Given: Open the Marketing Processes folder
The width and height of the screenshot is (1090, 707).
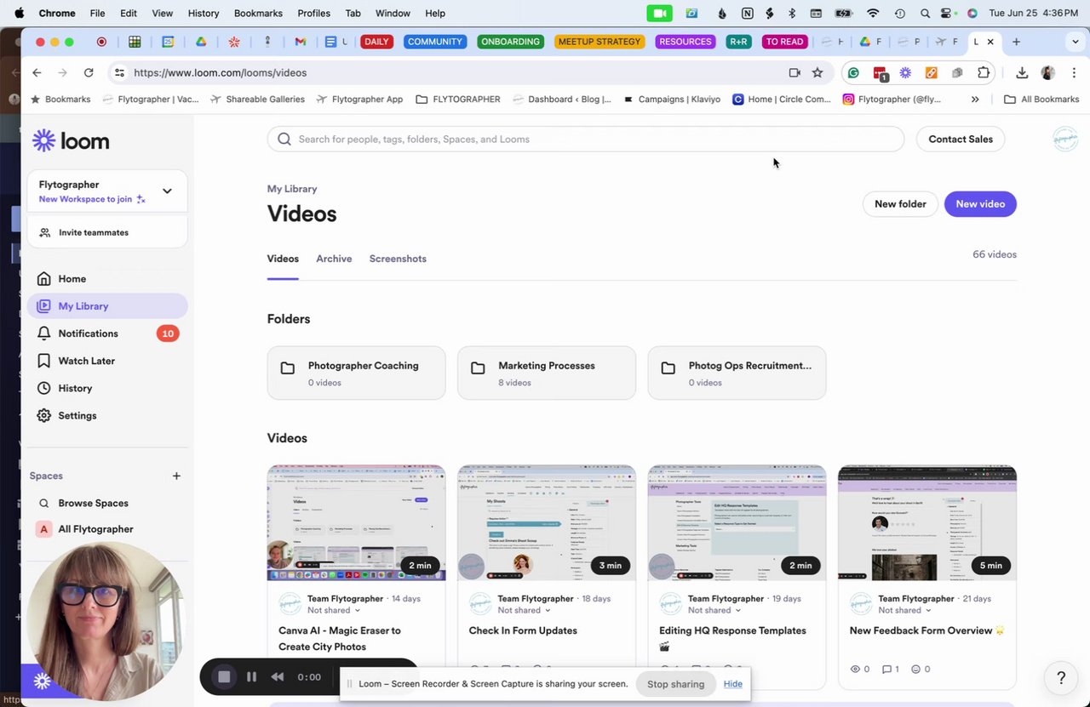Looking at the screenshot, I should click(x=547, y=373).
